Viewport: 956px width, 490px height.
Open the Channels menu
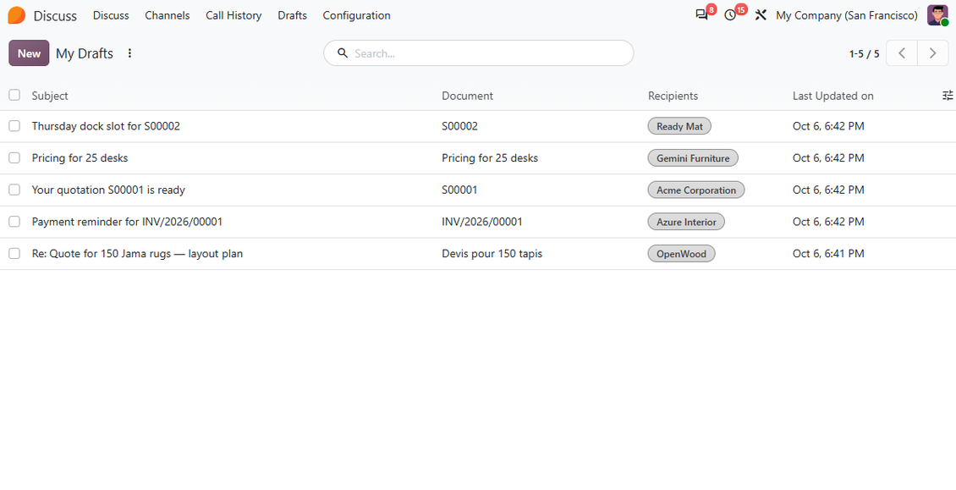(x=167, y=15)
